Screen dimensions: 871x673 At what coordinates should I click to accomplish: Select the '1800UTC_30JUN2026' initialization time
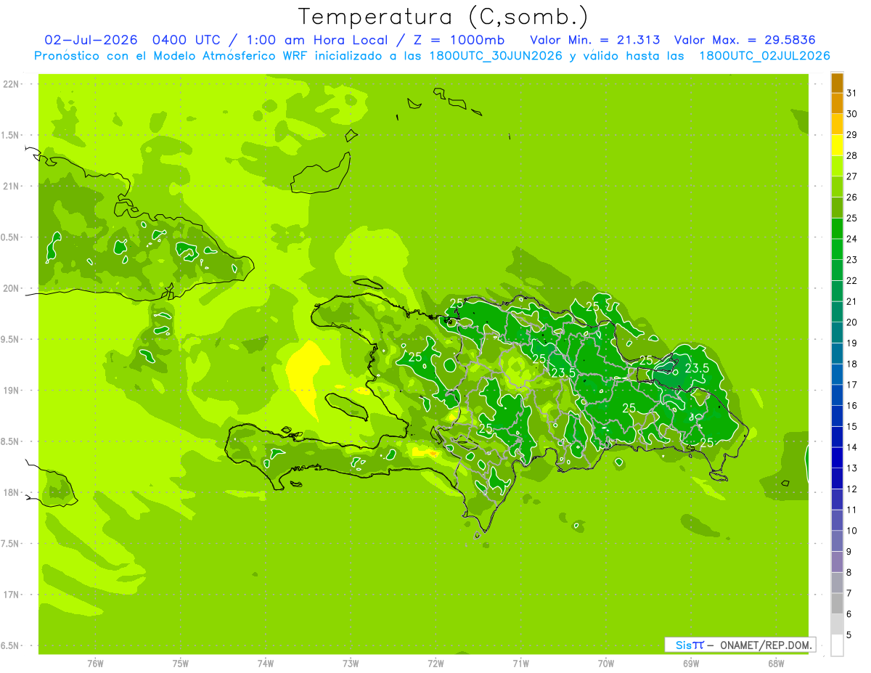pos(494,56)
